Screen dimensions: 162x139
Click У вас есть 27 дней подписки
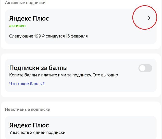(x=37, y=132)
